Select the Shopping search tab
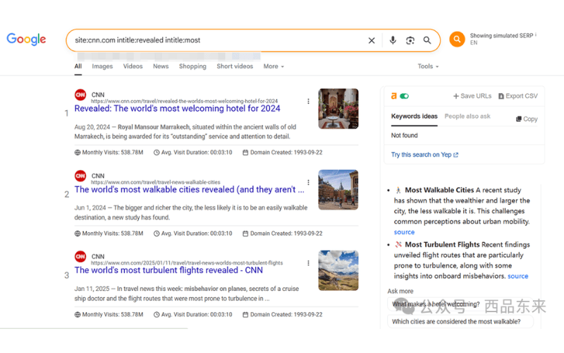 (x=192, y=66)
